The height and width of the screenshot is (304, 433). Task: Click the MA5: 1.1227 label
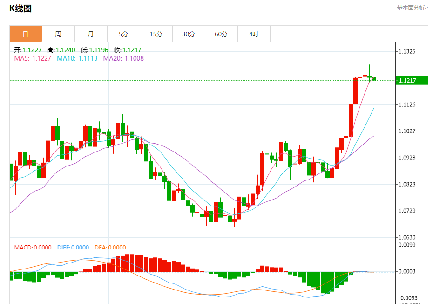33,58
